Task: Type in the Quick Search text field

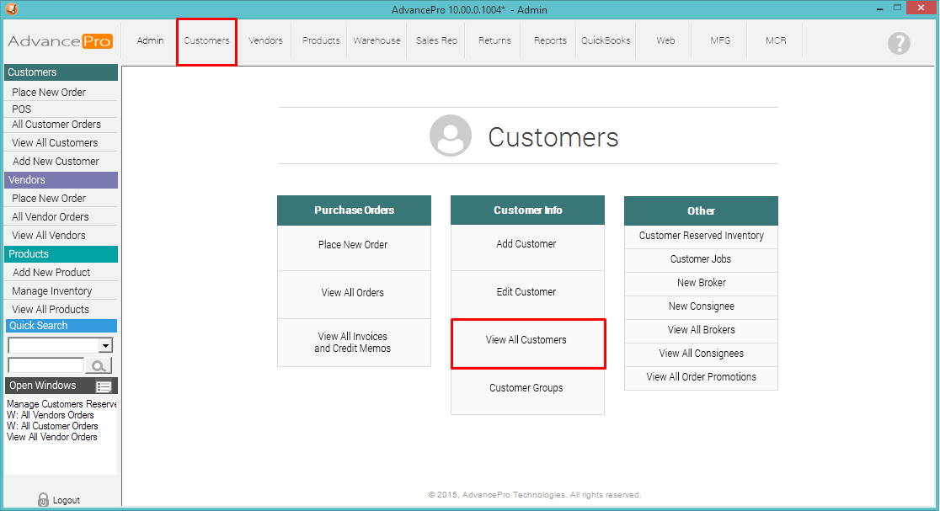Action: point(45,365)
